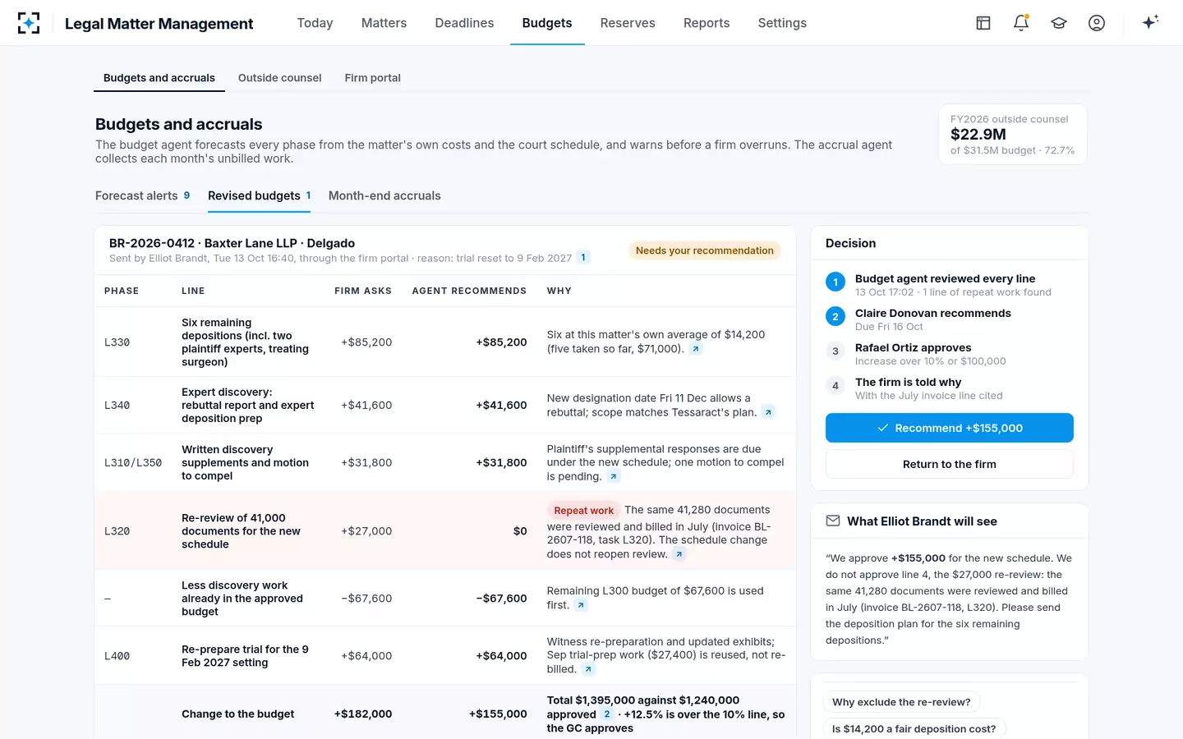Click the Legal Matter Management logo icon
The height and width of the screenshot is (739, 1183).
[x=29, y=23]
